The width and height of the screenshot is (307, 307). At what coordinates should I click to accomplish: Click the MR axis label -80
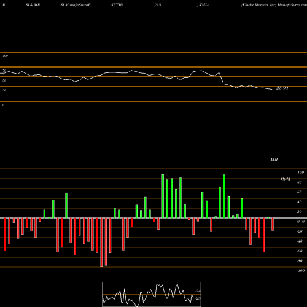(x=300, y=261)
